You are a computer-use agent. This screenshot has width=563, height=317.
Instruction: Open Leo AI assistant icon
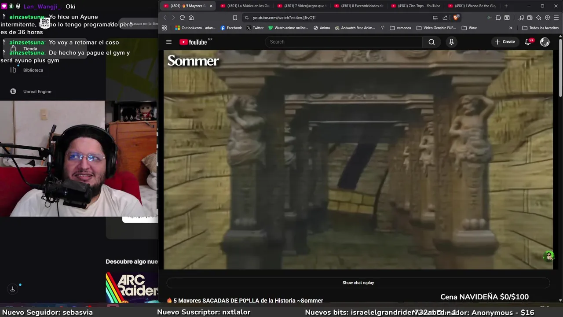tap(539, 18)
